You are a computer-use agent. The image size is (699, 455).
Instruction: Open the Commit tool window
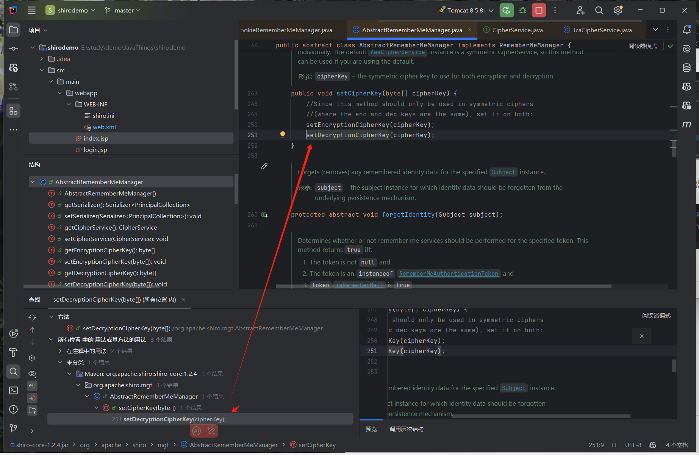coord(14,49)
